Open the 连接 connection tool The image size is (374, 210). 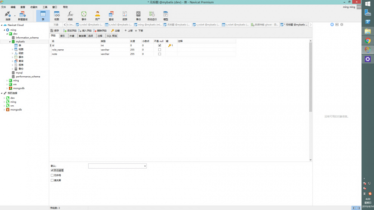pos(8,16)
